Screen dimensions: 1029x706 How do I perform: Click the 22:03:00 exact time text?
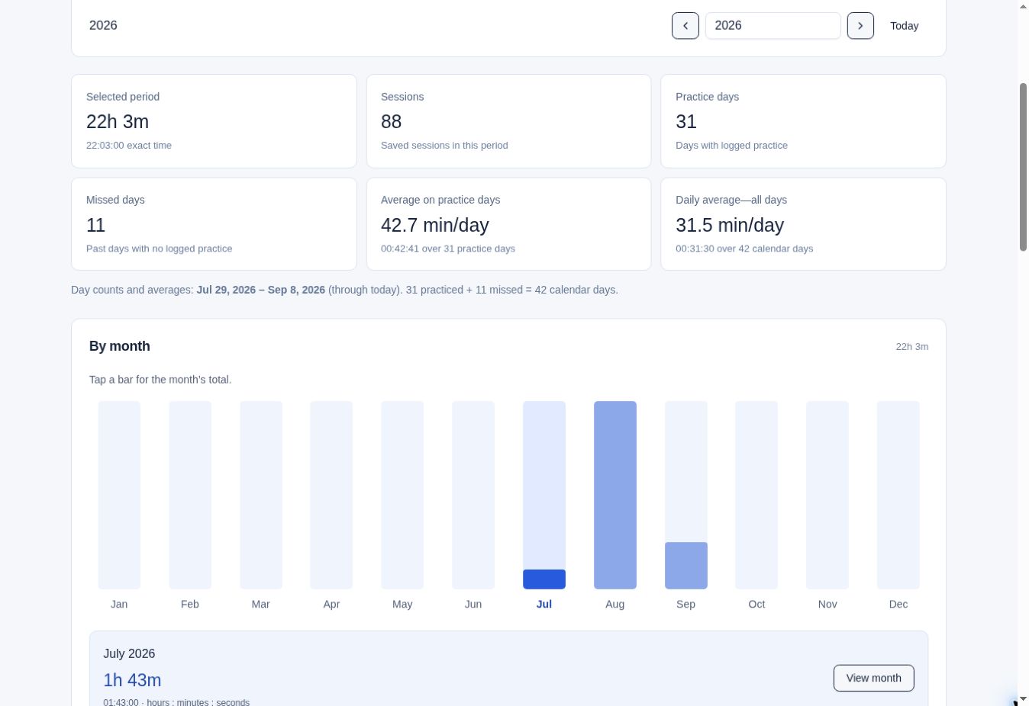(x=129, y=145)
